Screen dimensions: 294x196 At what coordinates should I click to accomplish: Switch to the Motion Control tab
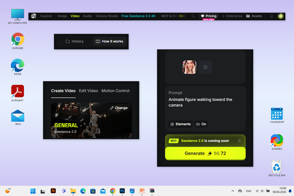[115, 91]
